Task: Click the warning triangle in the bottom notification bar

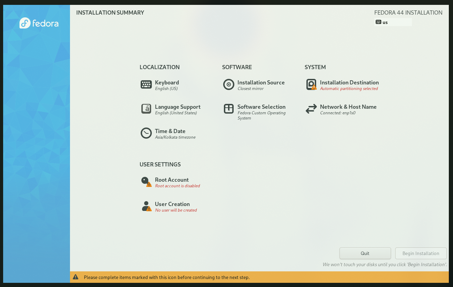Action: click(x=76, y=277)
